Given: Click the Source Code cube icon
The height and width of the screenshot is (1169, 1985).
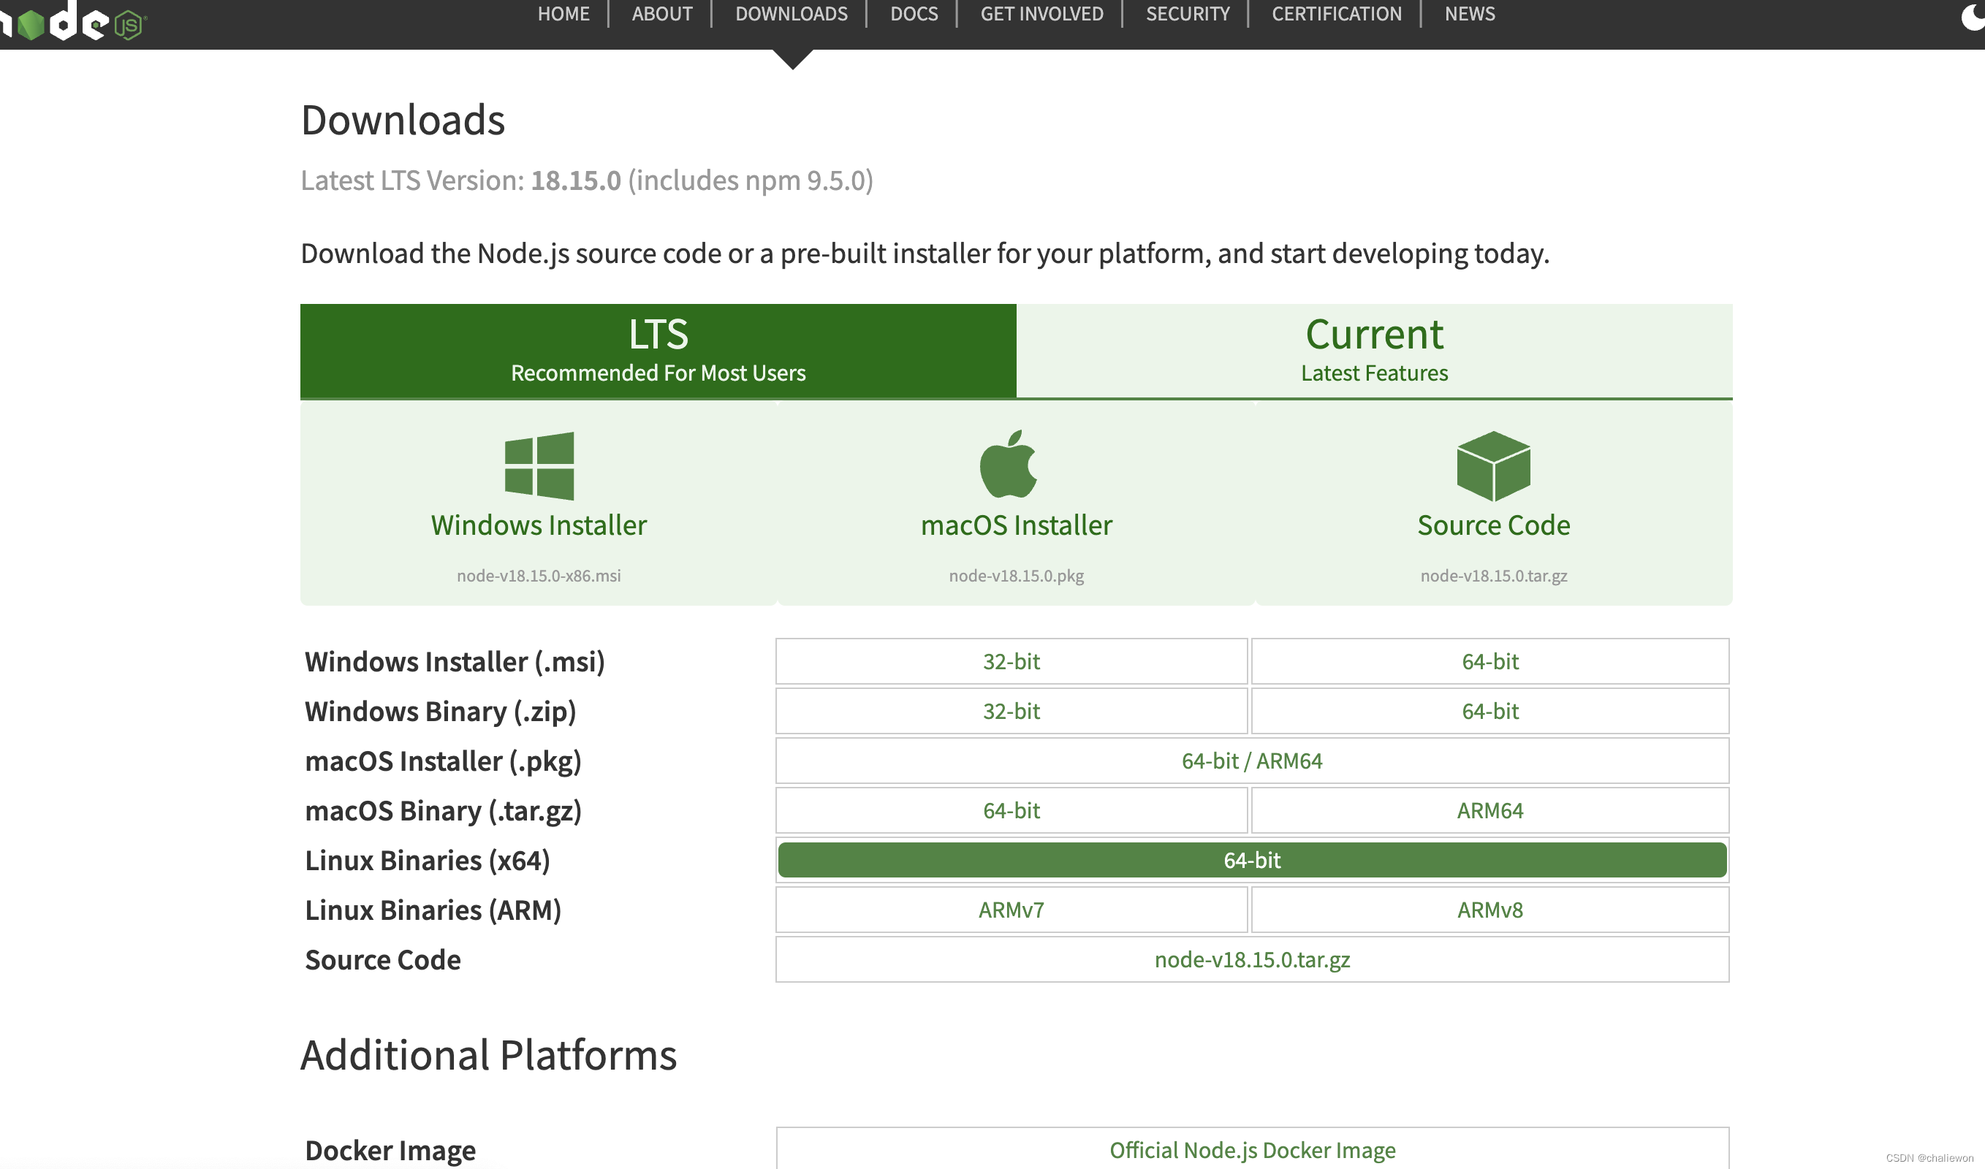Looking at the screenshot, I should 1493,465.
